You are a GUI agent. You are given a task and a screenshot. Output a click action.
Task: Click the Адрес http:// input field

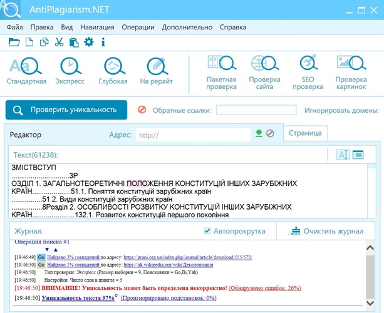click(x=193, y=135)
